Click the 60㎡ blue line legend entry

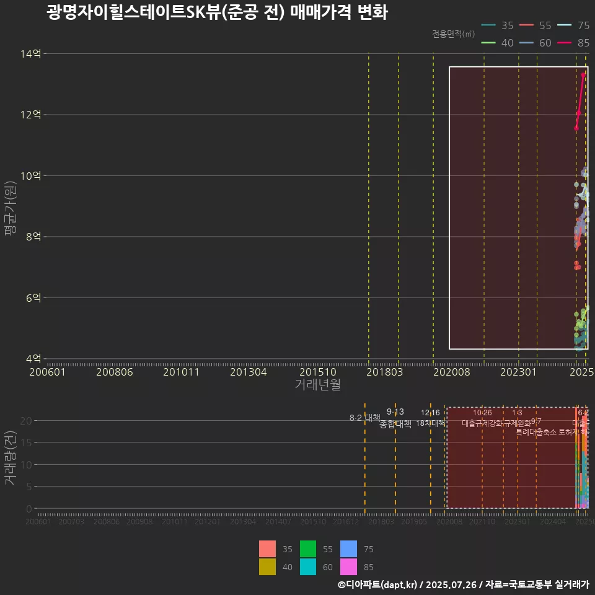pos(535,43)
